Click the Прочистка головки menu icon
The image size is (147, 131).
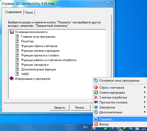pos(96,102)
